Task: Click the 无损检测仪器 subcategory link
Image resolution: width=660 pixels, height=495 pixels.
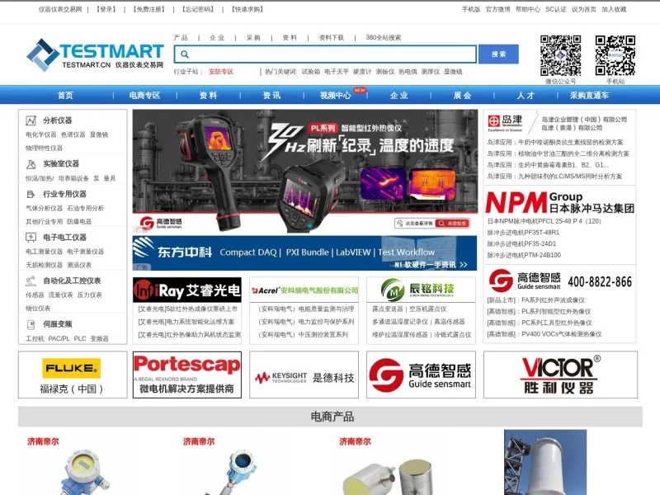Action: click(x=44, y=265)
